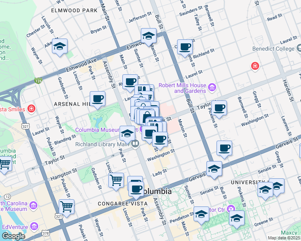Click the Jefferson St street label
The height and width of the screenshot is (241, 301).
140,17
